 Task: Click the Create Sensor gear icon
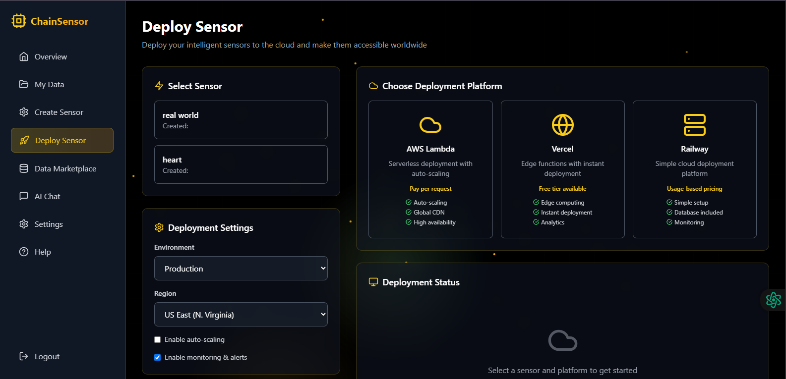(24, 112)
